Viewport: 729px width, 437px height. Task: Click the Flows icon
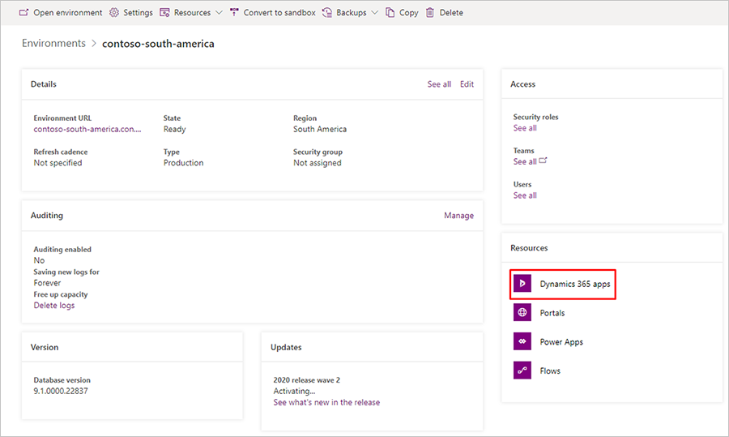522,371
